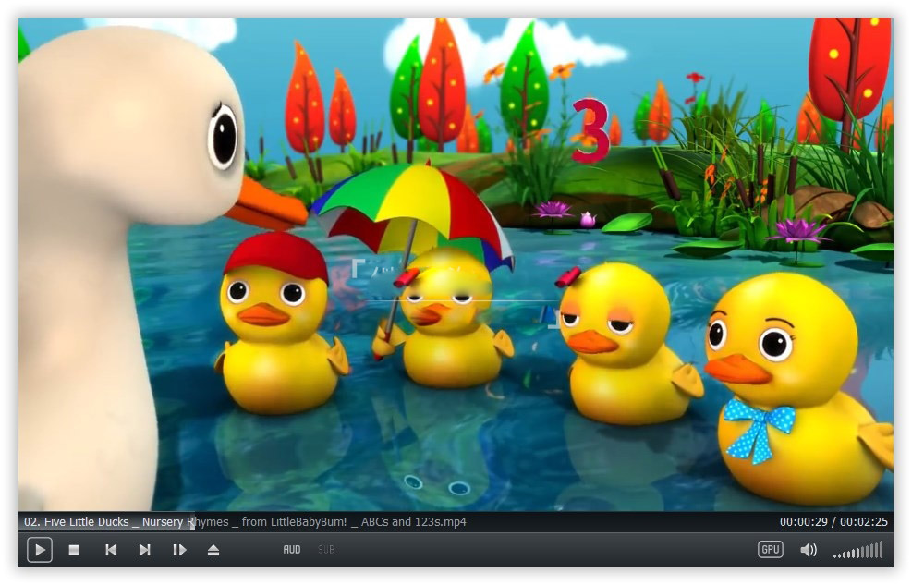The width and height of the screenshot is (912, 585).
Task: Mute sound with the speaker icon
Action: point(809,550)
